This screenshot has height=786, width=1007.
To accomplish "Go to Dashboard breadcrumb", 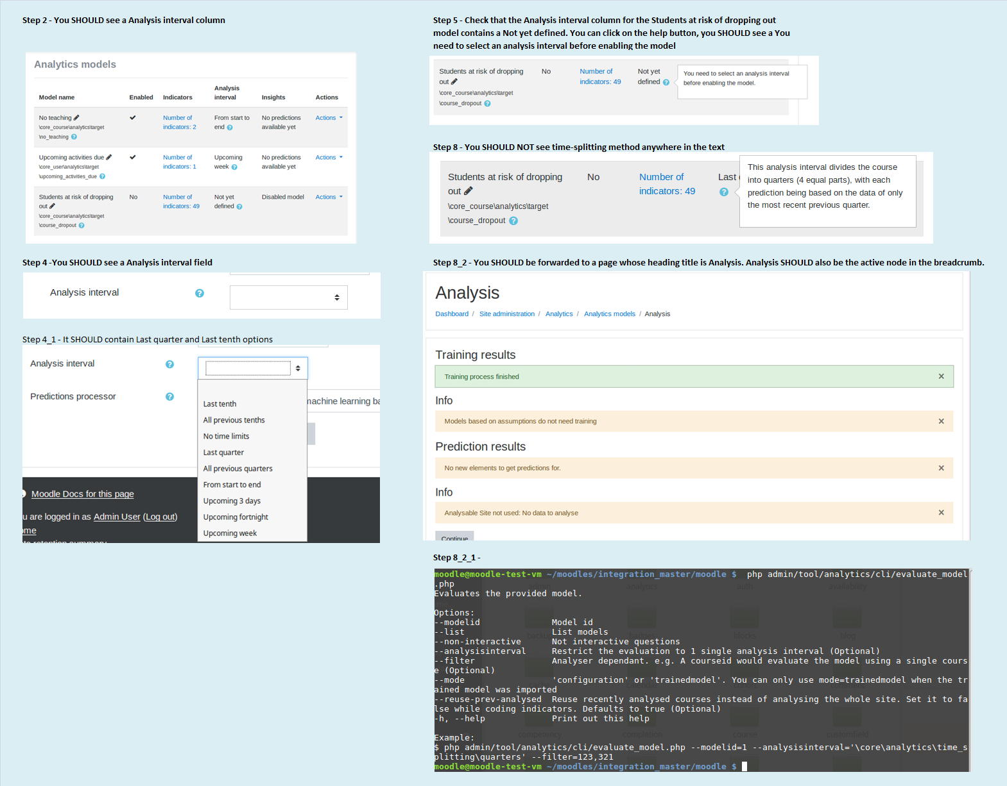I will (452, 314).
